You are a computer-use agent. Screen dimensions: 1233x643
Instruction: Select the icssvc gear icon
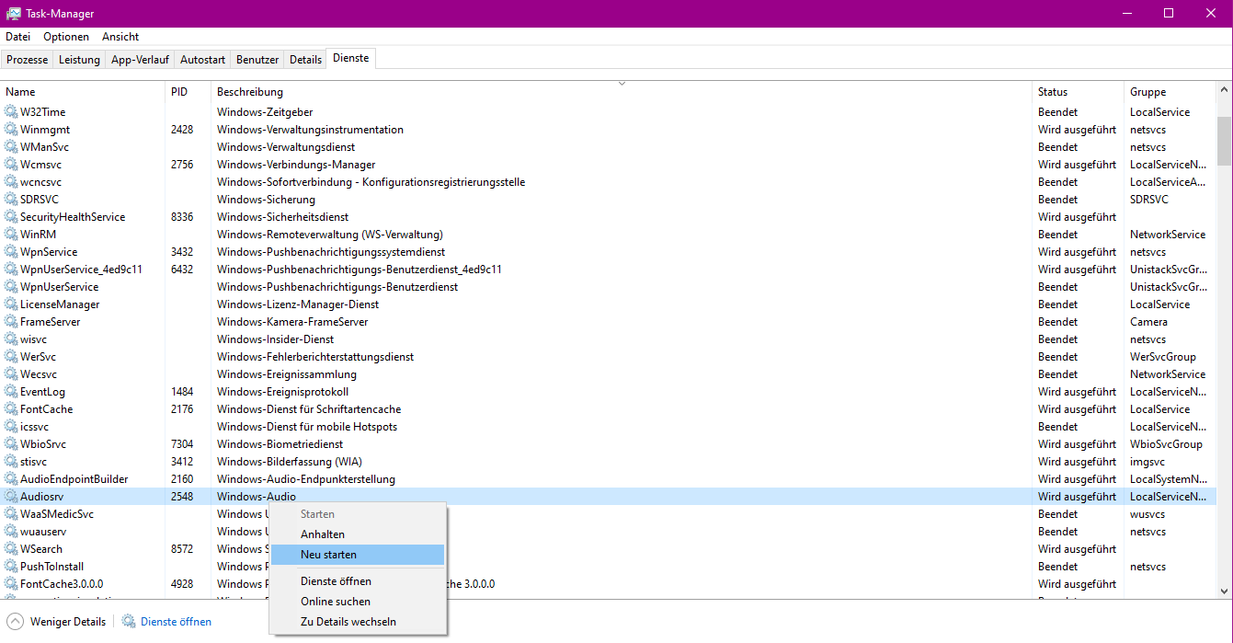click(11, 427)
